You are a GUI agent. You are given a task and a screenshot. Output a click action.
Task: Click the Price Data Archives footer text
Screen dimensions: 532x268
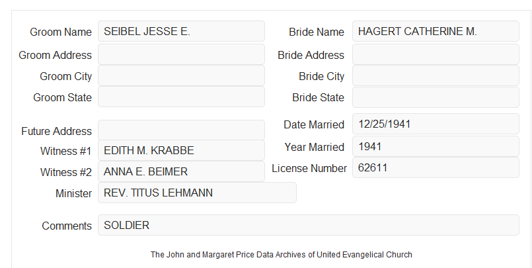tap(282, 255)
